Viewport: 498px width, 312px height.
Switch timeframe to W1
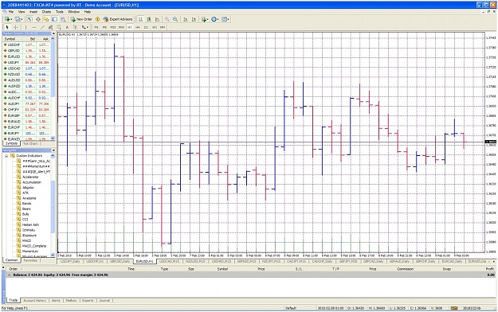155,27
